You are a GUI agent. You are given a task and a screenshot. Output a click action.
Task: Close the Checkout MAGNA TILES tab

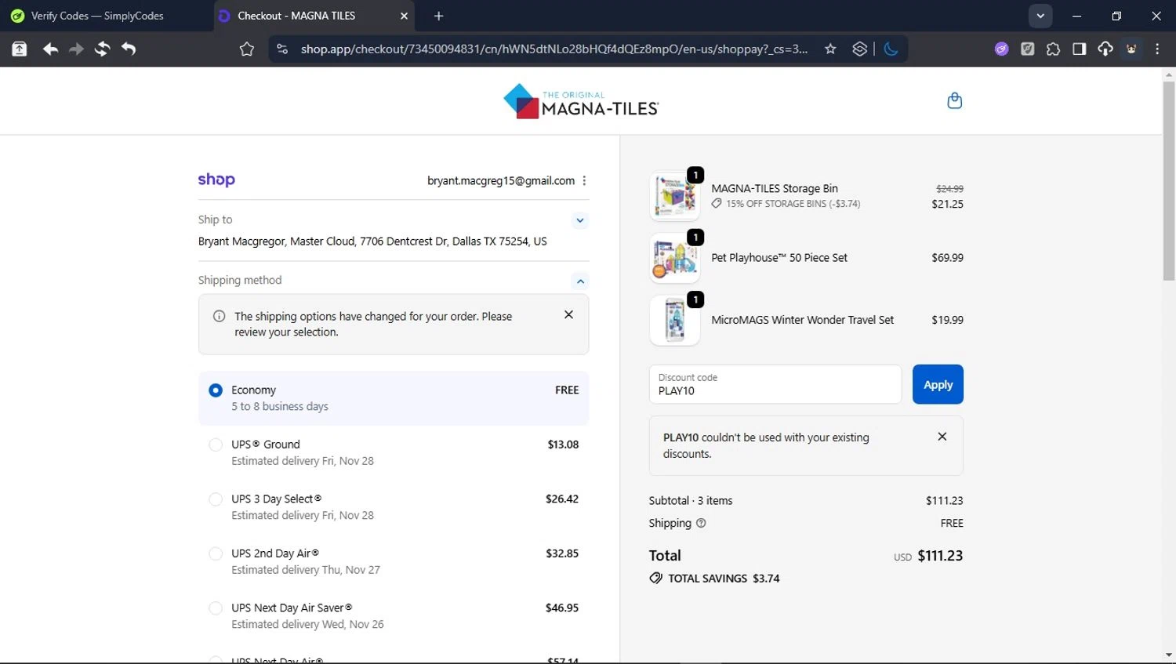404,16
